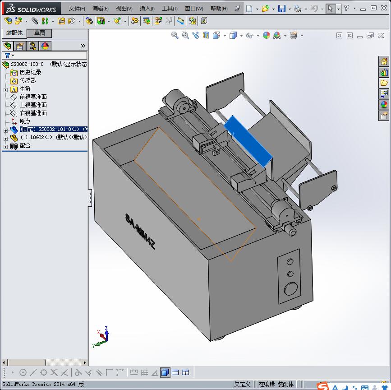This screenshot has width=391, height=390.
Task: Click the Smart Fasteners icon
Action: (x=61, y=21)
